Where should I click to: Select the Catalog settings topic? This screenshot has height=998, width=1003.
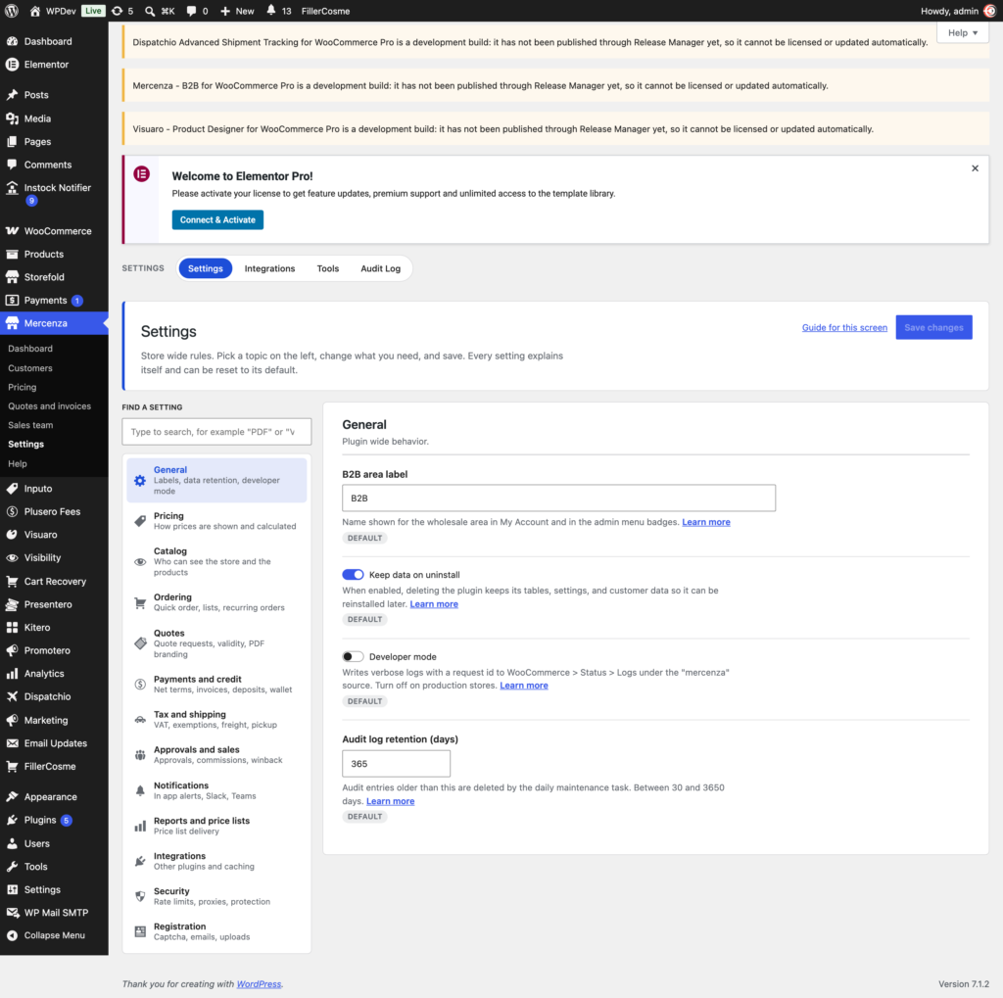[x=216, y=562]
